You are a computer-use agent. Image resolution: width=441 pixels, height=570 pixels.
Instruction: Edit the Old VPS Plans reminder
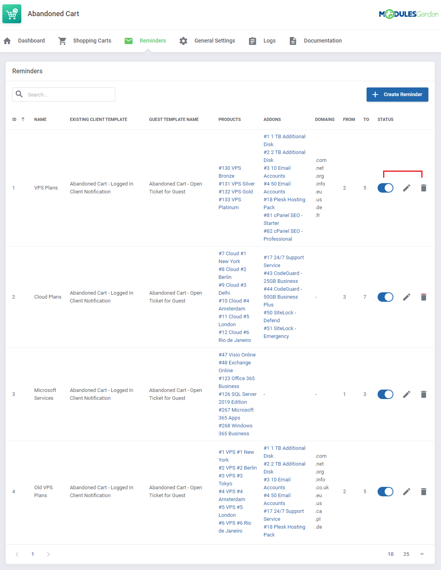point(407,492)
